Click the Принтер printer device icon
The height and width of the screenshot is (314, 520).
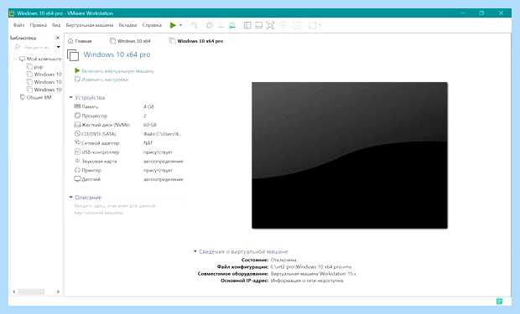pos(77,170)
